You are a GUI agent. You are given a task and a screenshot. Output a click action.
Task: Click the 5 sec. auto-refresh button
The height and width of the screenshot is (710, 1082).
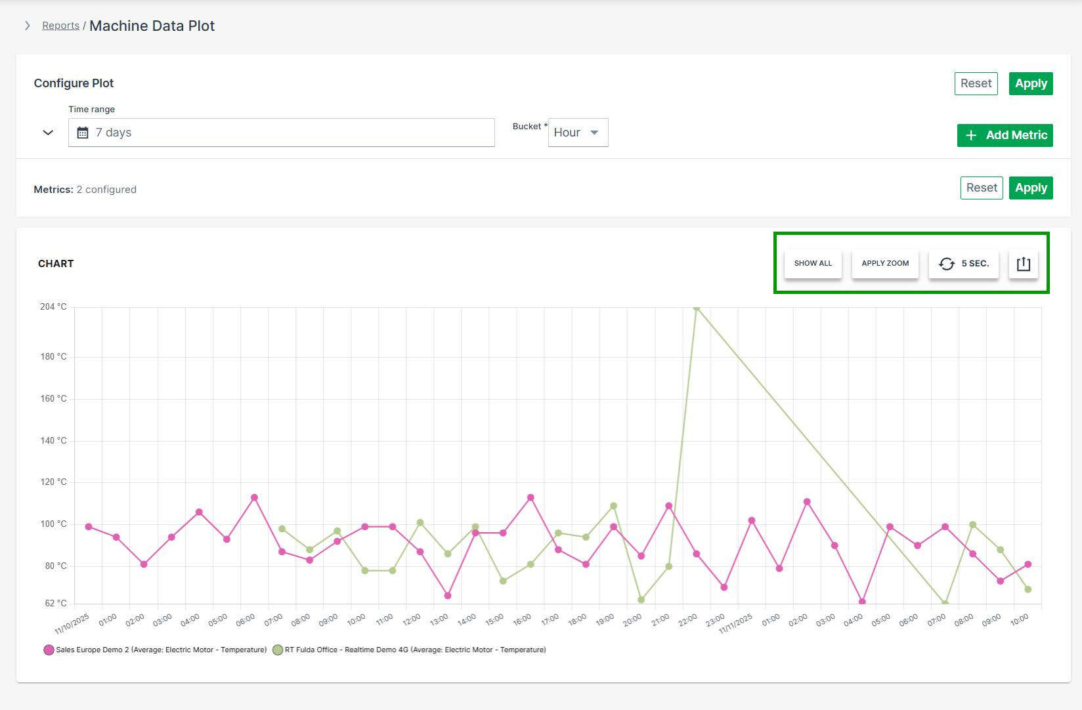(x=963, y=264)
